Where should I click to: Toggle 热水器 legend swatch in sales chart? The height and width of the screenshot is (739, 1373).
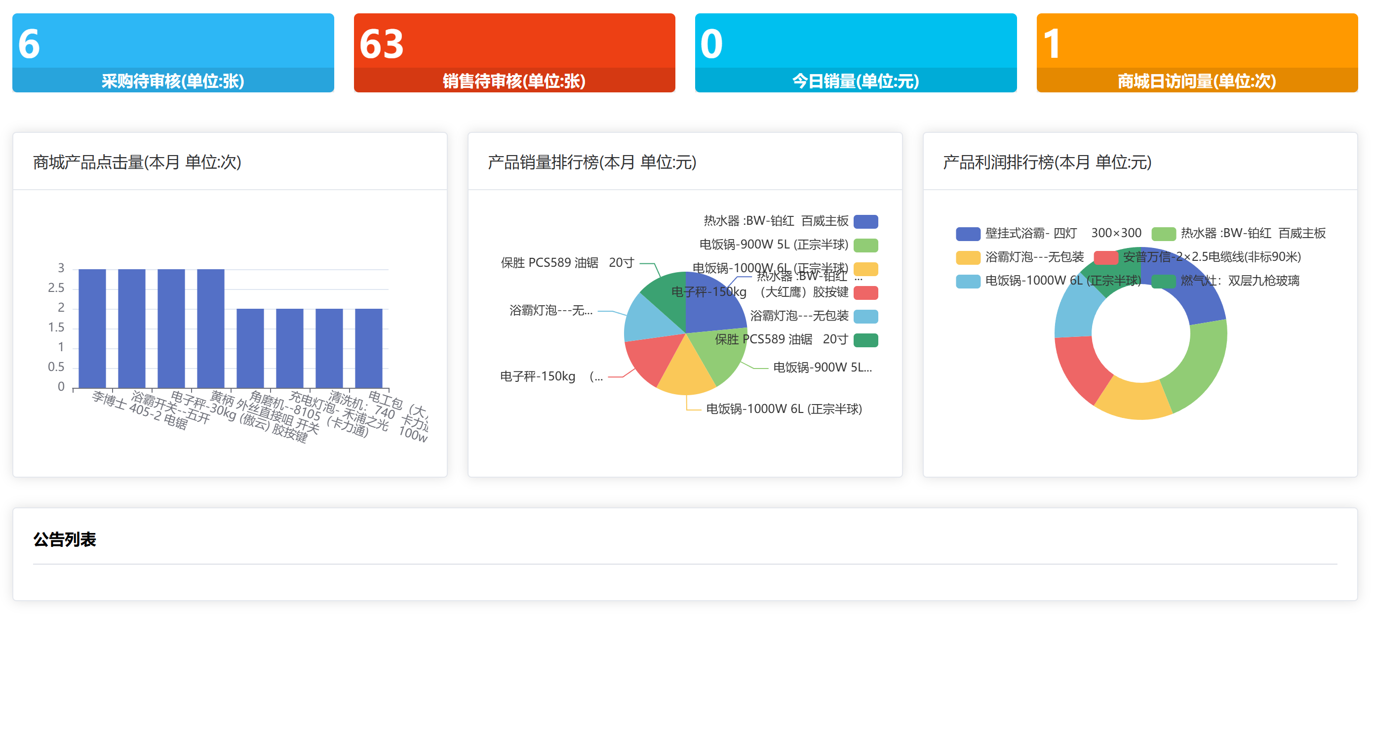pyautogui.click(x=865, y=221)
